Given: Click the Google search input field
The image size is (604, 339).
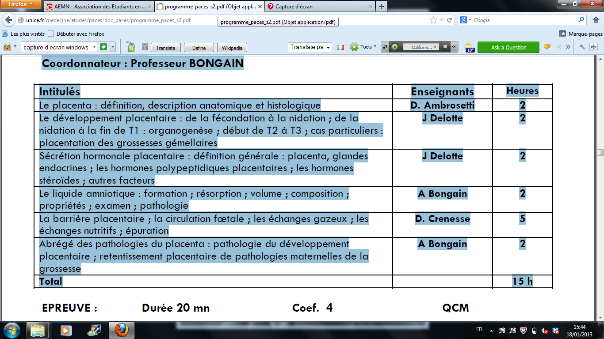Looking at the screenshot, I should tap(524, 20).
